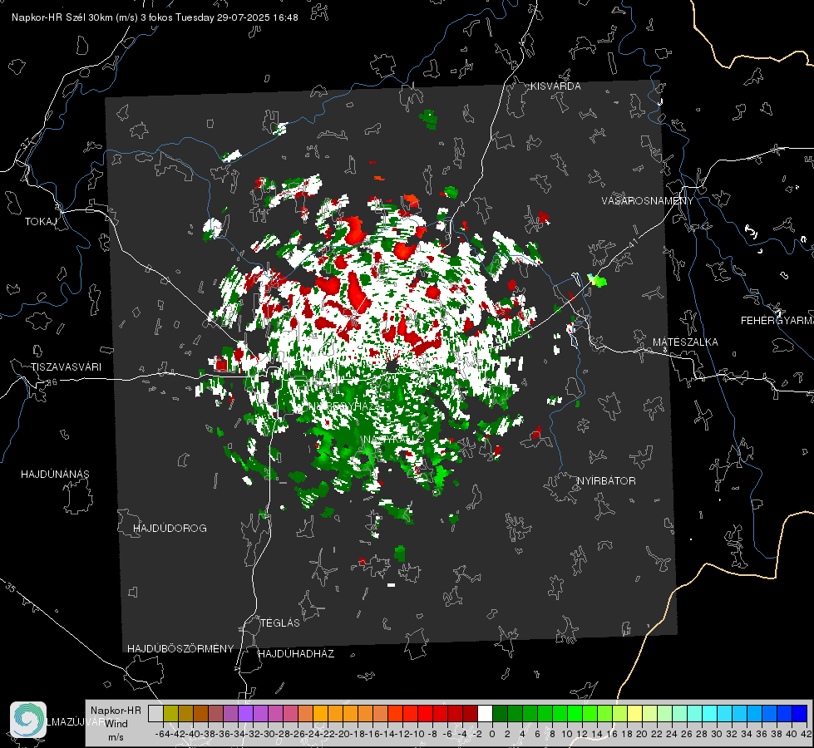Select the HAJDÚNÁNÁS town label
This screenshot has height=748, width=814.
(55, 475)
